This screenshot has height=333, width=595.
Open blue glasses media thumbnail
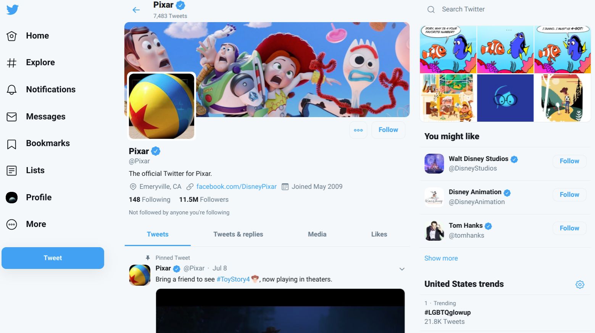click(505, 98)
